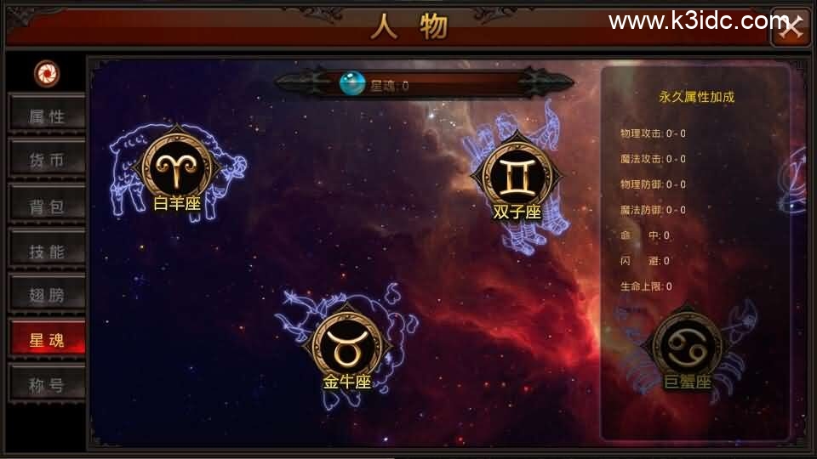Open the 称号 titles tab
The image size is (817, 459).
click(x=47, y=384)
